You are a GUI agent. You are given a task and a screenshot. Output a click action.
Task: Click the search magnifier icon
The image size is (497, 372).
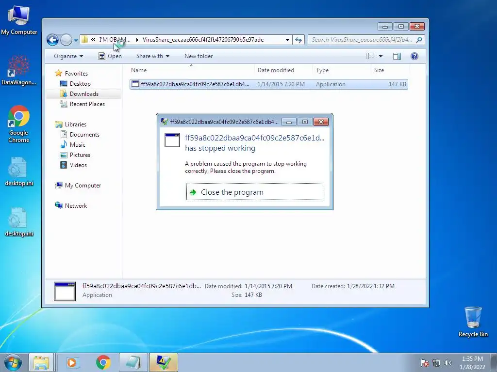tap(419, 40)
